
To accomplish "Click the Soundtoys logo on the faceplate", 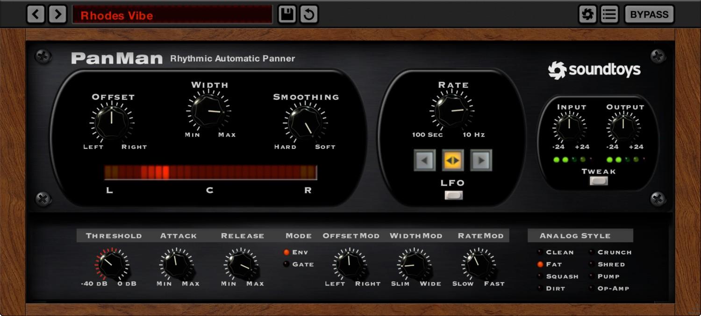I will (x=594, y=69).
